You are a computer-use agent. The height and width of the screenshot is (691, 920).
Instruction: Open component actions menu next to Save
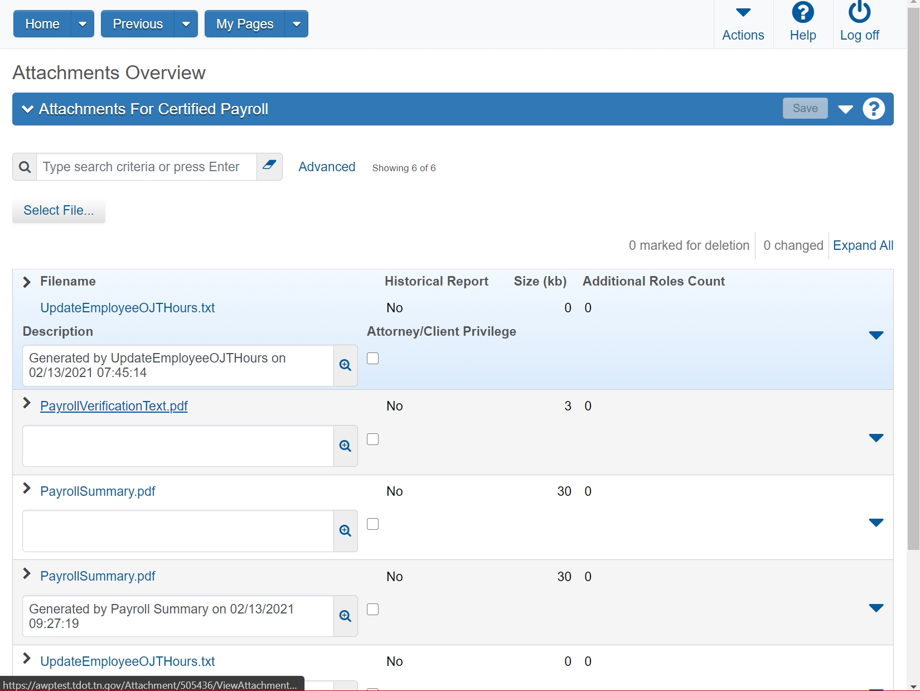click(845, 109)
